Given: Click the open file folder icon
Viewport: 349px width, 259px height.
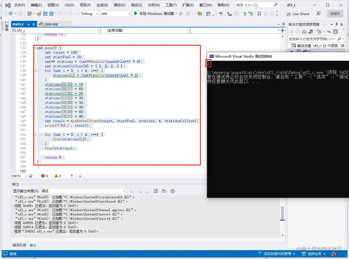Looking at the screenshot, I should click(x=39, y=13).
